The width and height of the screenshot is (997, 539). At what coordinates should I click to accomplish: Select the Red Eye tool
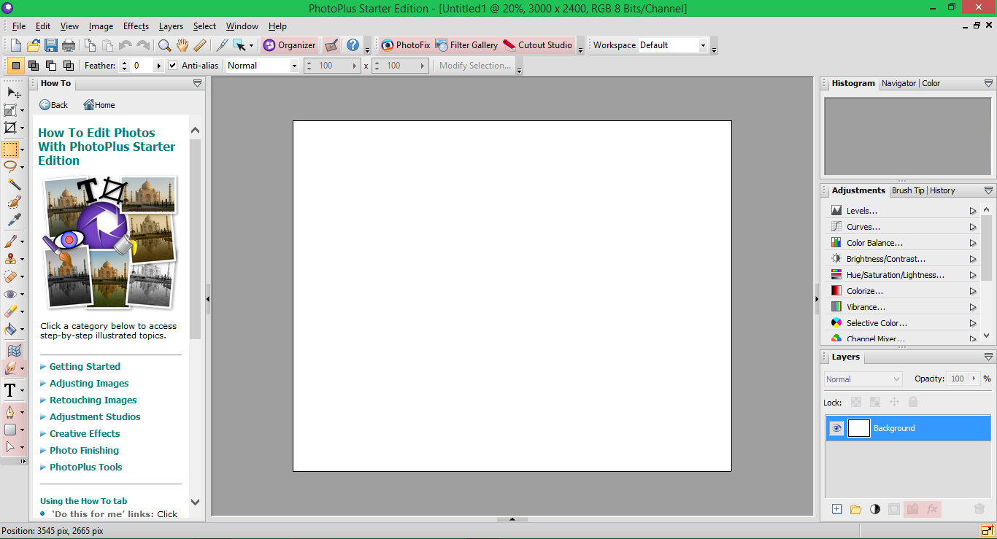[x=10, y=294]
